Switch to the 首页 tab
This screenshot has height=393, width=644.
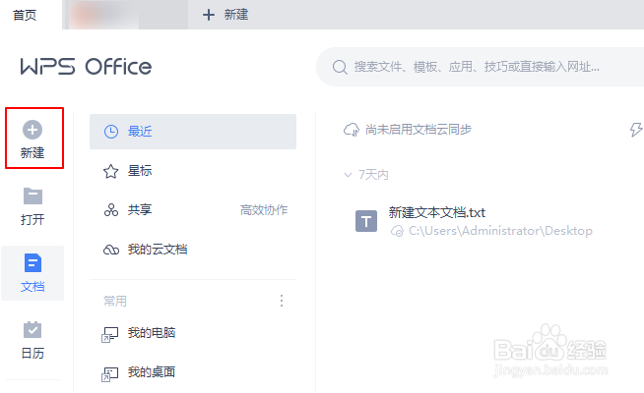[25, 15]
